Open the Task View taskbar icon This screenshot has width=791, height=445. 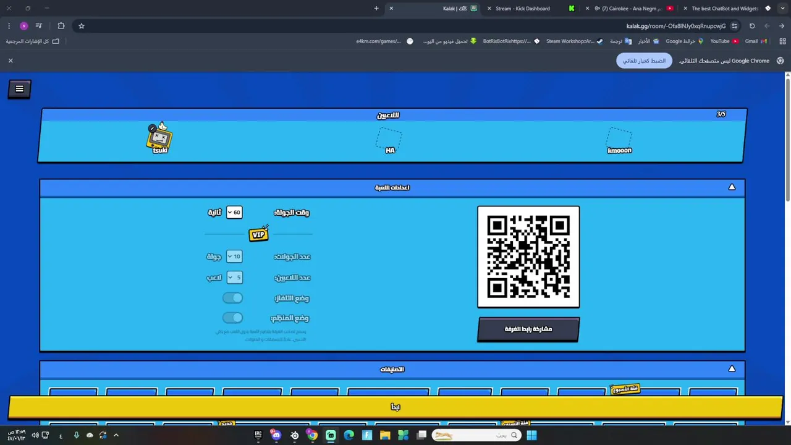421,435
